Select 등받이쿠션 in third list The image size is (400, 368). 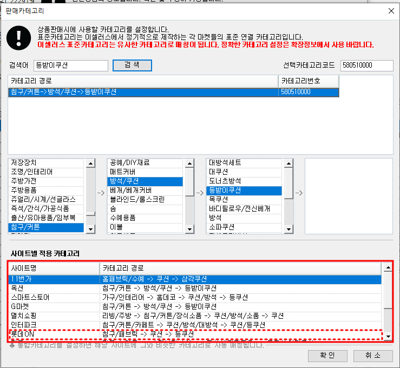pyautogui.click(x=244, y=190)
